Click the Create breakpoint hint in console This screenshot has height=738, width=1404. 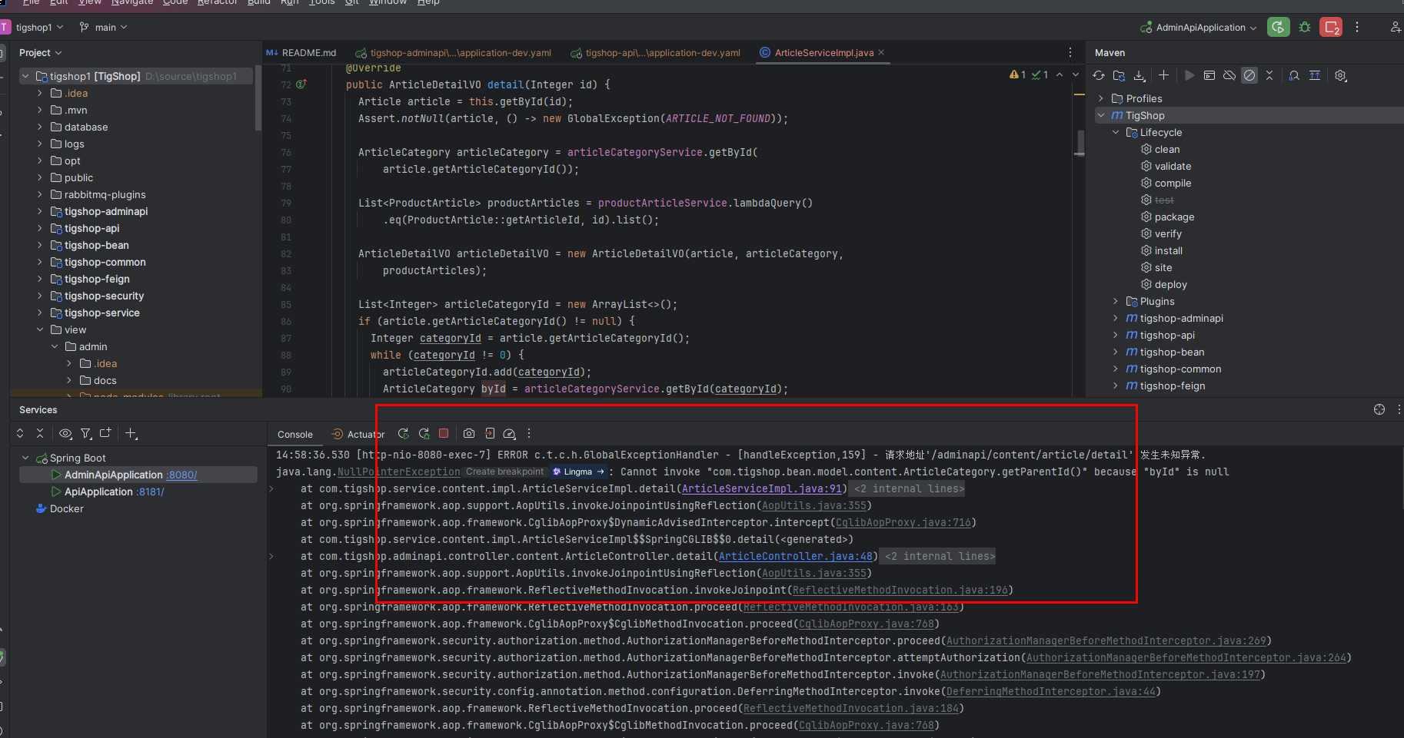pos(504,472)
